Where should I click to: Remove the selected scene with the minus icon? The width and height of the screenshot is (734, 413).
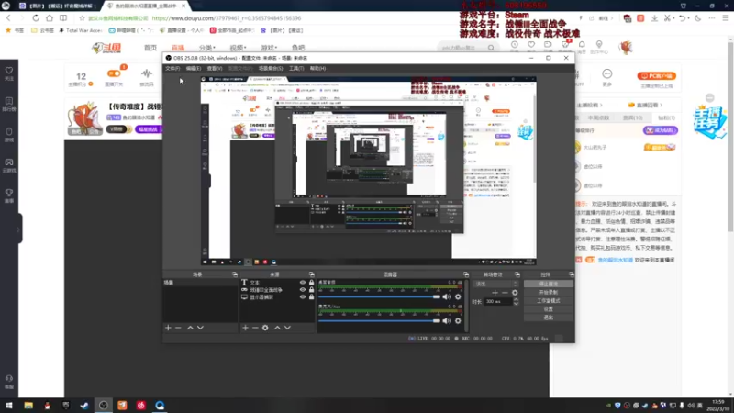click(x=178, y=328)
